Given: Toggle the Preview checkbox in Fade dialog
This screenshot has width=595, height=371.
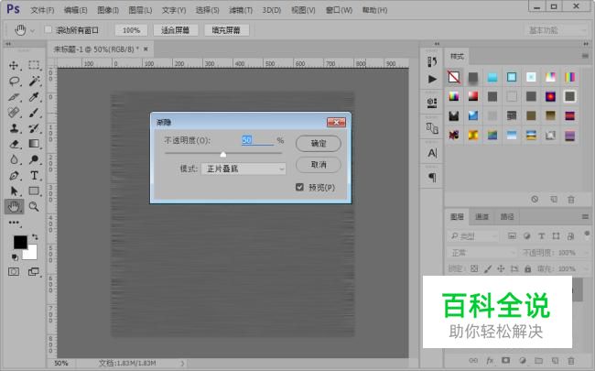Looking at the screenshot, I should [299, 187].
